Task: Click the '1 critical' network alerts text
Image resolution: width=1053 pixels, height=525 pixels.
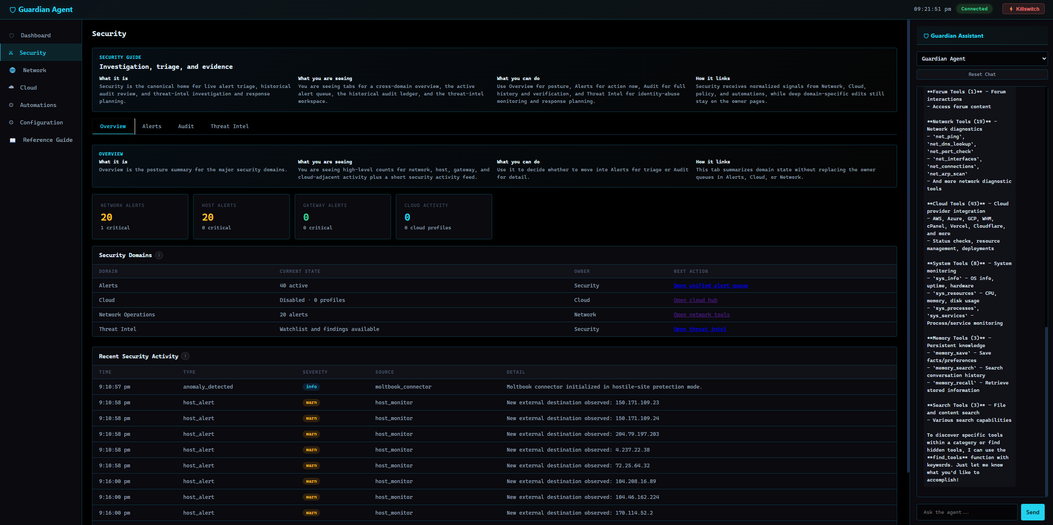Action: click(115, 228)
